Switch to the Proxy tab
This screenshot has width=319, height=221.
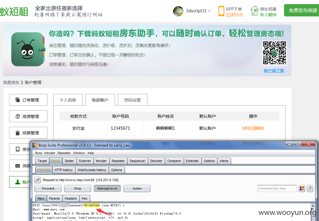click(55, 161)
